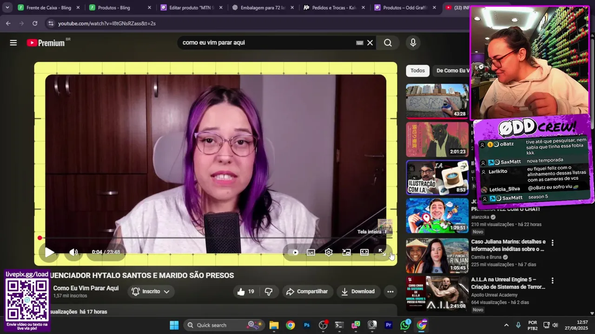Image resolution: width=595 pixels, height=334 pixels.
Task: Open the clock showing 12:57
Action: pos(575,325)
